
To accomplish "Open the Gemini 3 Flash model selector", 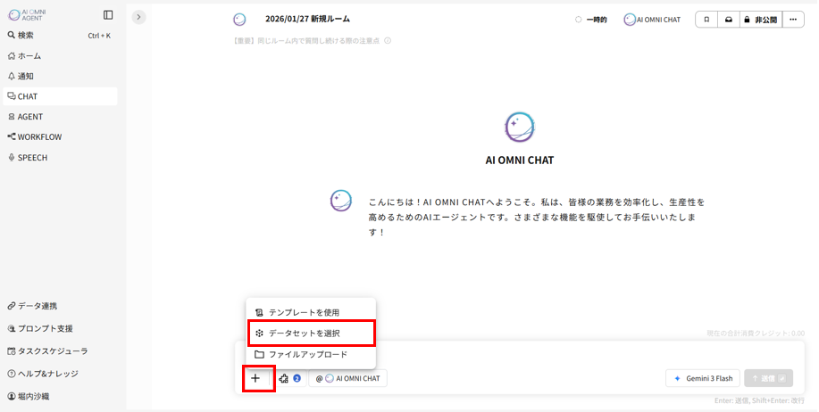I will tap(703, 379).
